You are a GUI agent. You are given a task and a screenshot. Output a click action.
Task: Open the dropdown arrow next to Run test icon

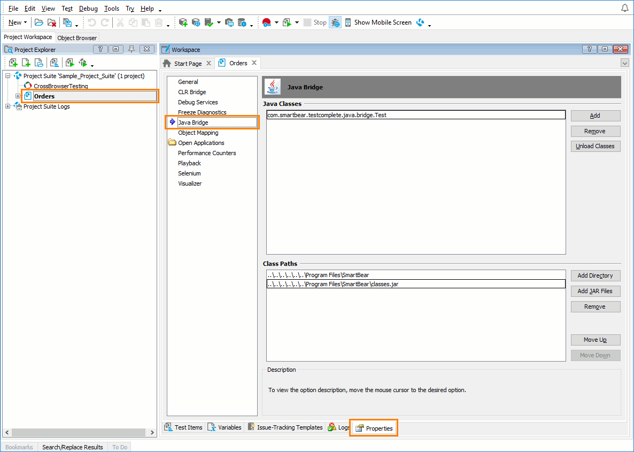[x=297, y=22]
